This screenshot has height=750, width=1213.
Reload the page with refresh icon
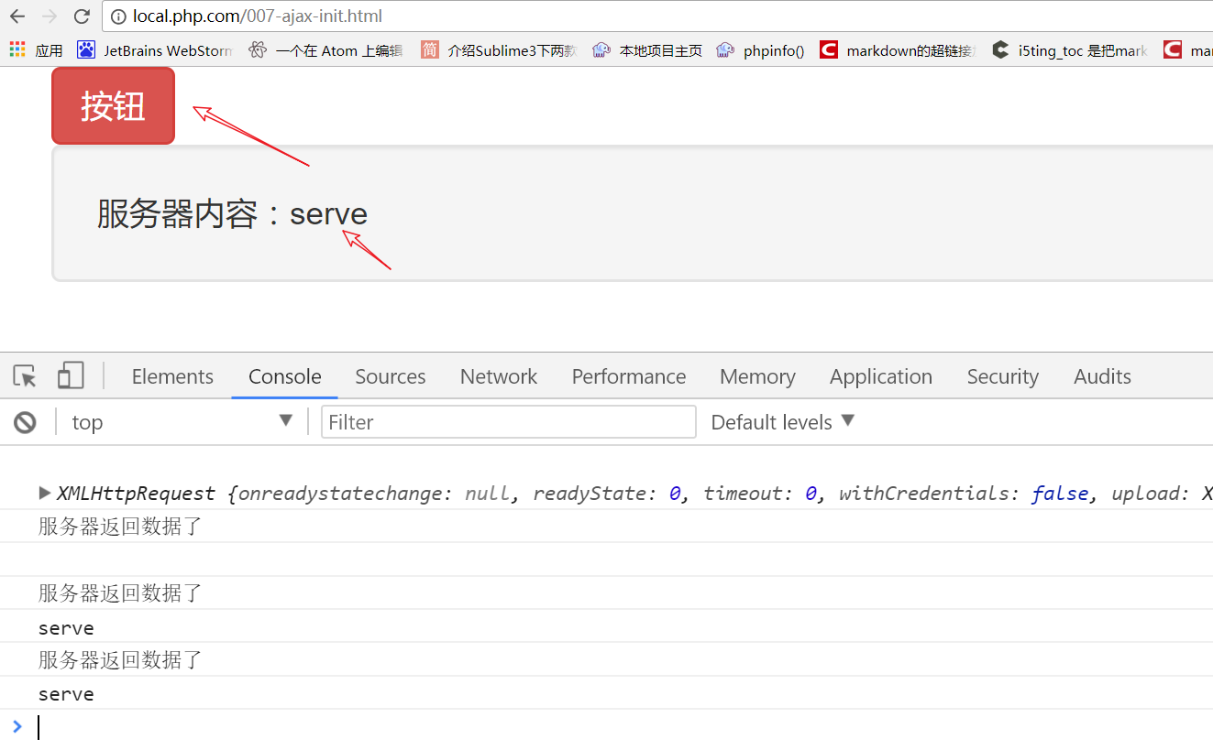tap(82, 16)
